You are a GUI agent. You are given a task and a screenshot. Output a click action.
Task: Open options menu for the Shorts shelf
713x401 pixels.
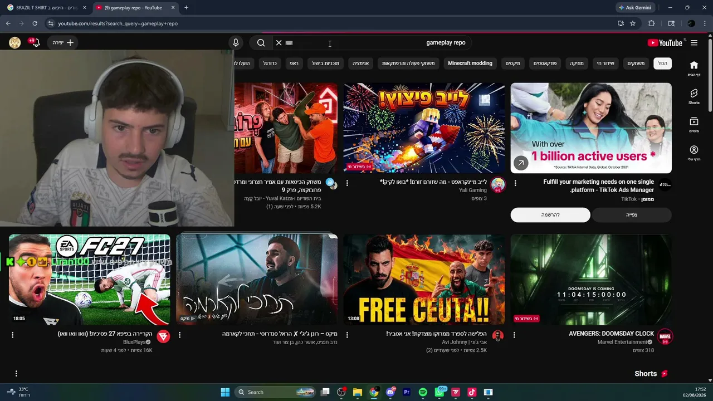tap(16, 374)
